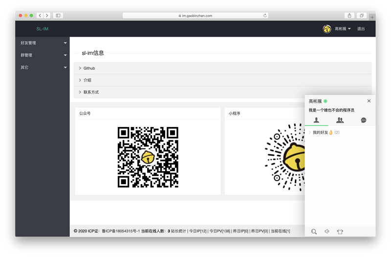
Task: Click the 退出 logout link
Action: pyautogui.click(x=361, y=29)
